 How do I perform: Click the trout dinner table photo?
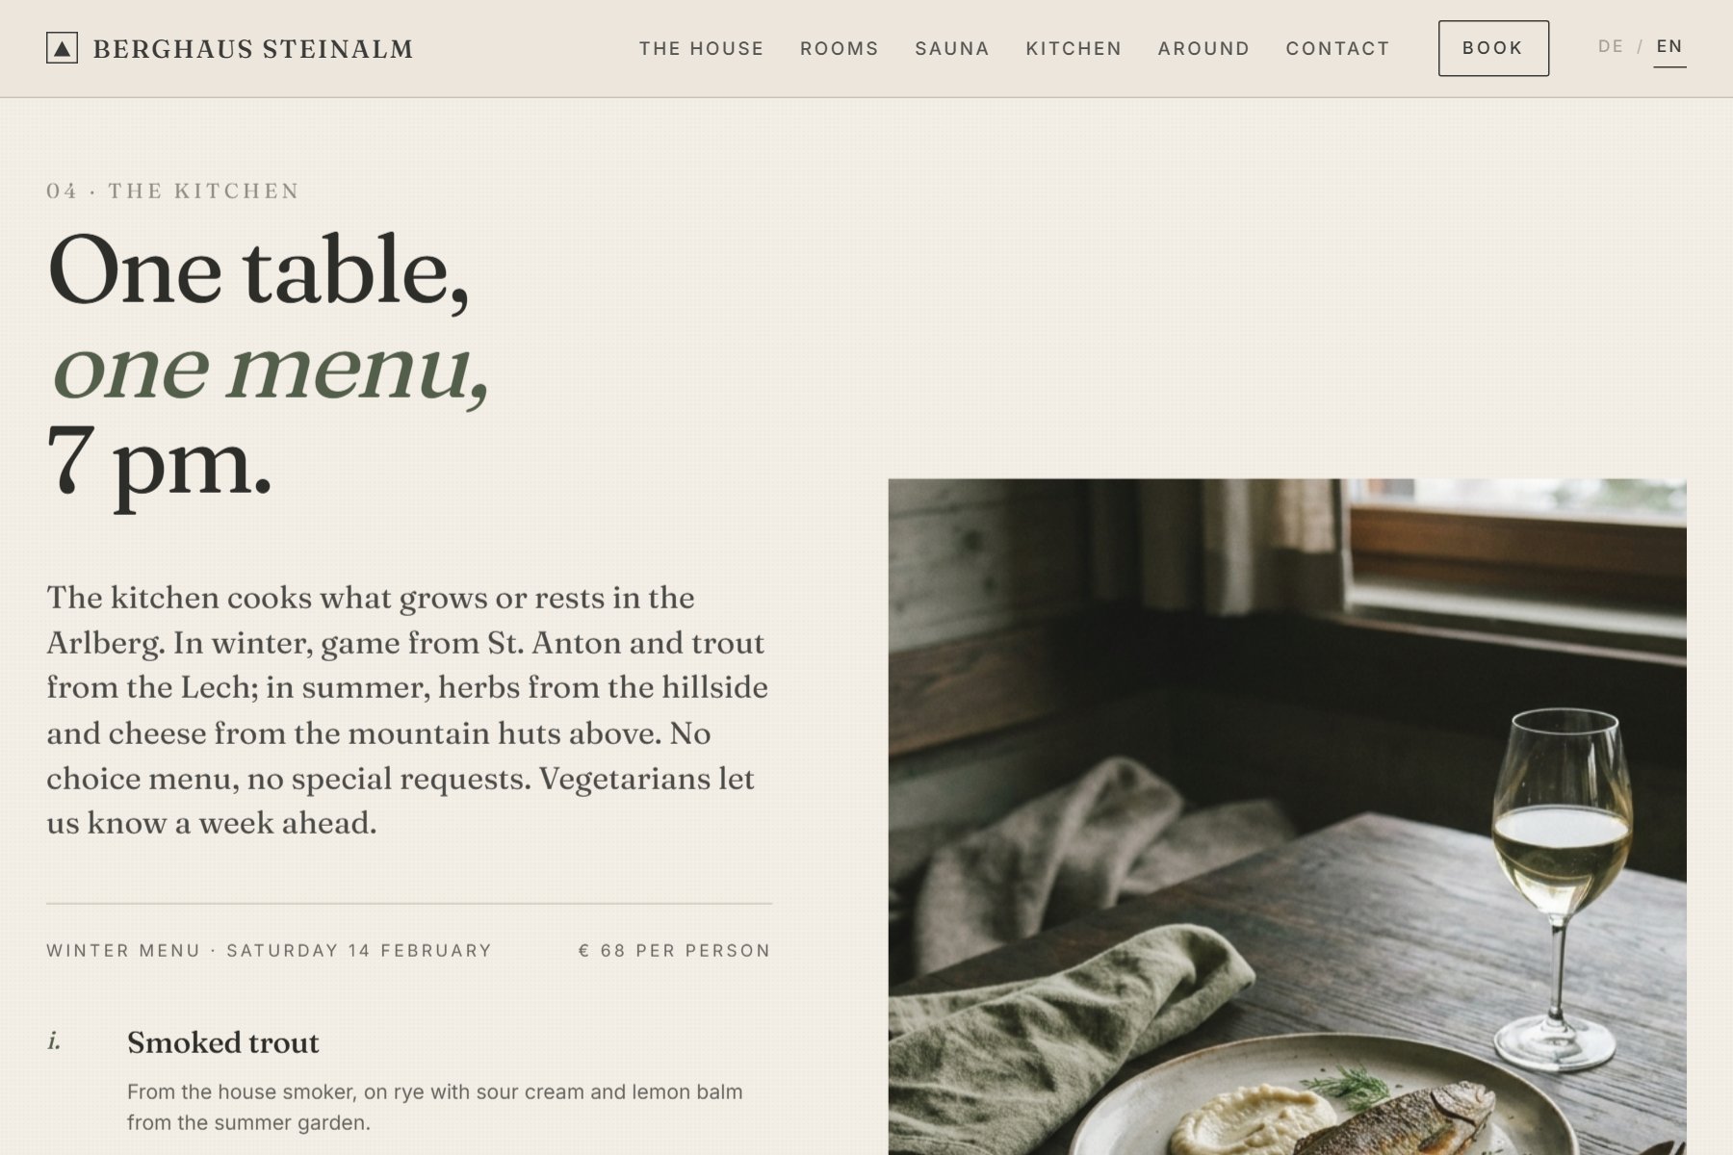tap(1286, 816)
